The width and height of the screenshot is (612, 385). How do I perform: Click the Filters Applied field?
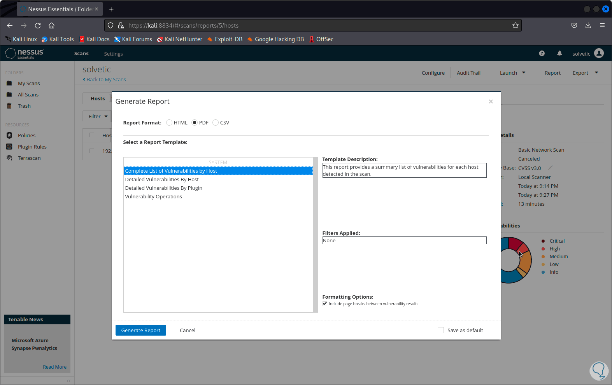tap(404, 240)
